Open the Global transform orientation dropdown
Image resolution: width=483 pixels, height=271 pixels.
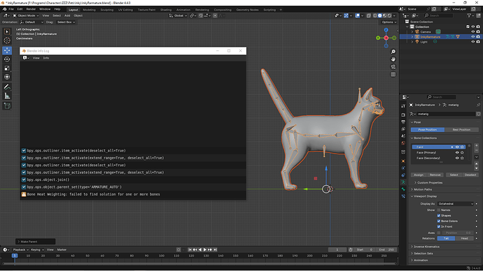click(178, 15)
